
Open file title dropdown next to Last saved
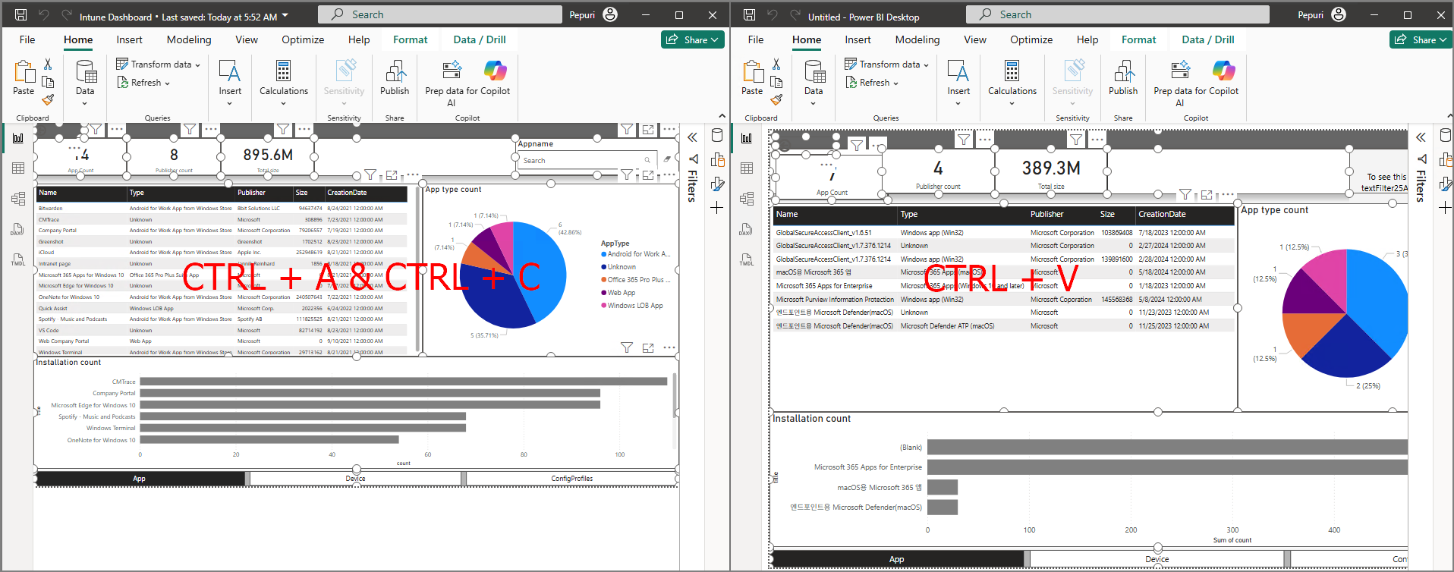[285, 15]
